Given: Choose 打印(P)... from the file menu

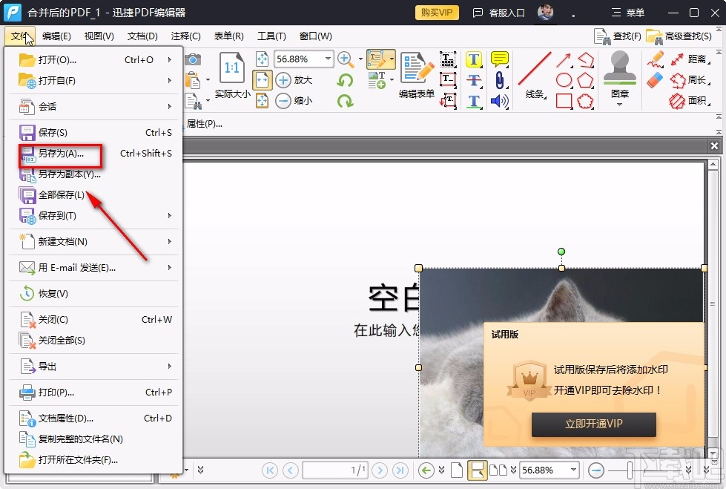Looking at the screenshot, I should 93,392.
